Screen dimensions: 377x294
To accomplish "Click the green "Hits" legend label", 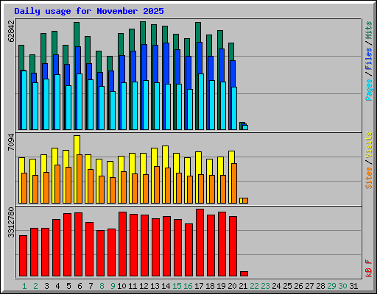I will coord(368,30).
